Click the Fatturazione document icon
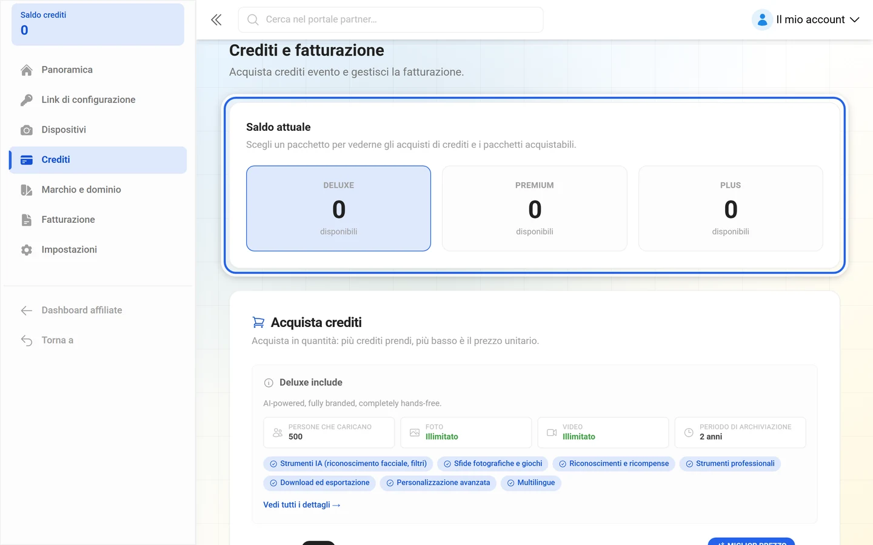Screen dimensions: 873x545 (27, 220)
